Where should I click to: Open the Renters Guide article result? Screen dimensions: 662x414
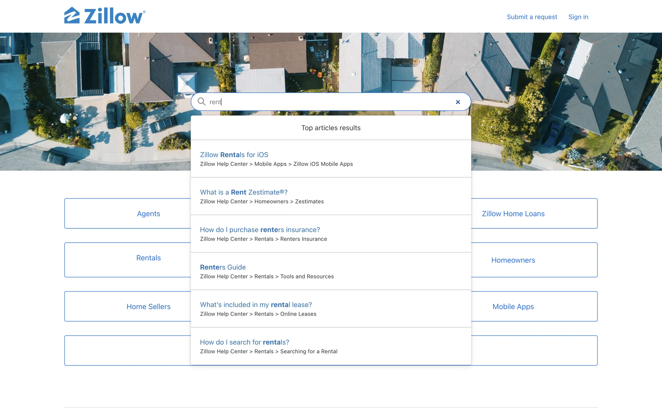click(223, 267)
